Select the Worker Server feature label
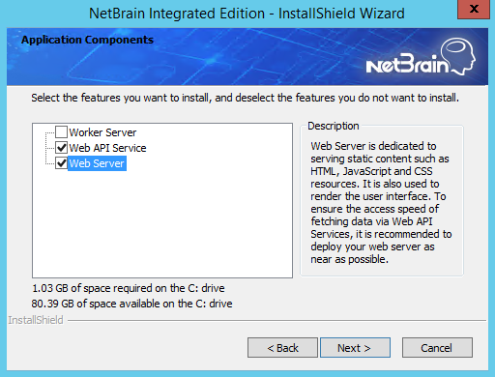This screenshot has width=495, height=377. (x=102, y=132)
